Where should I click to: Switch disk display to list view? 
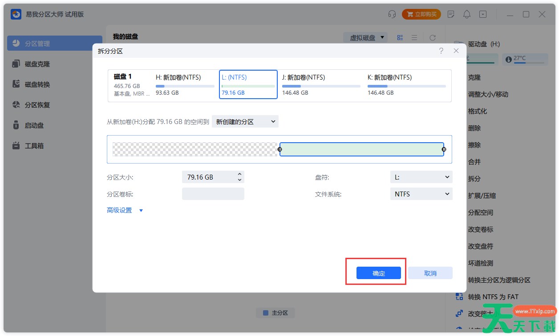(x=414, y=37)
